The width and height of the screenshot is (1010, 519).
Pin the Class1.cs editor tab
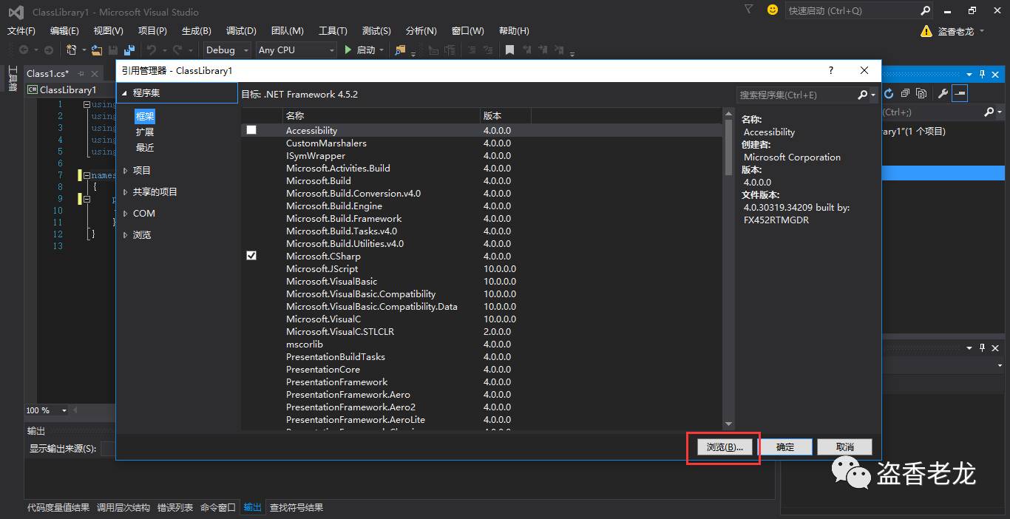81,73
